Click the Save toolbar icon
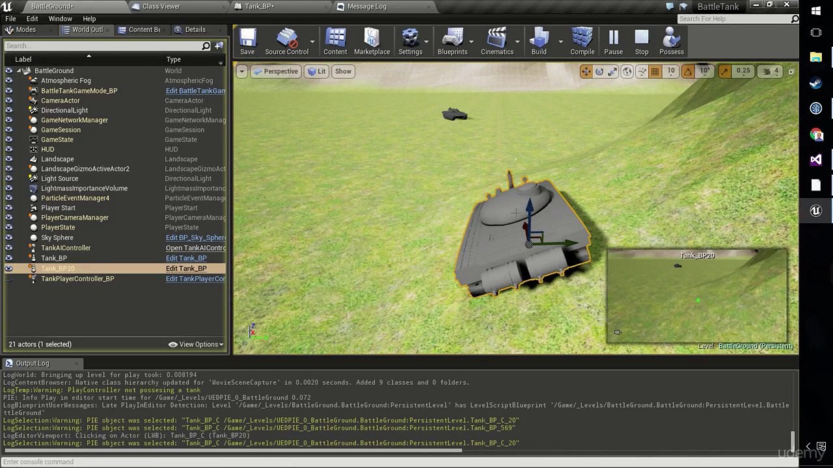 pos(247,42)
